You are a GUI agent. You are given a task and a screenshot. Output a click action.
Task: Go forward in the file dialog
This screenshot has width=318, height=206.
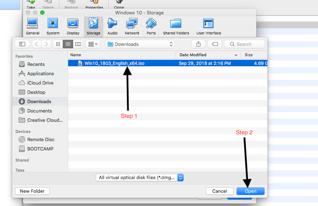[x=46, y=44]
